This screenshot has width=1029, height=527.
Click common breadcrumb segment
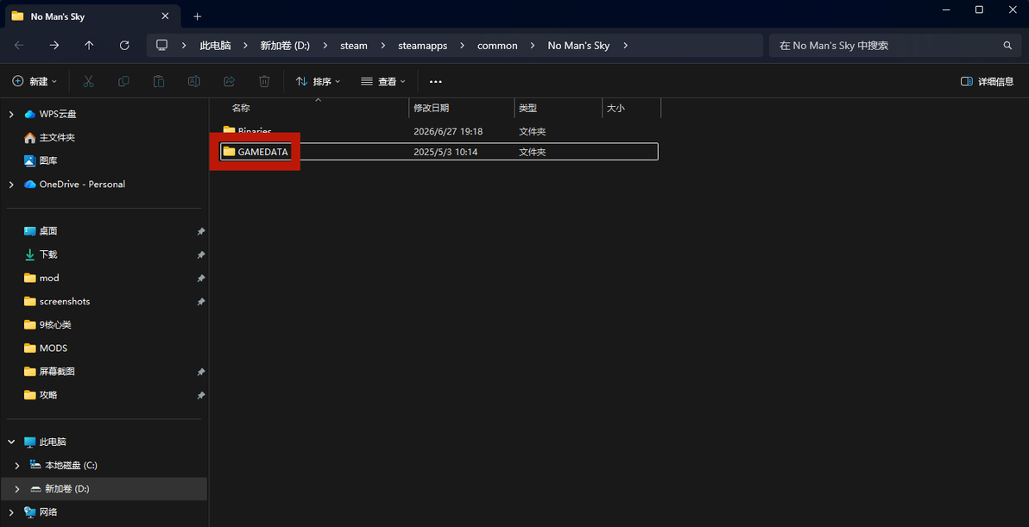[x=497, y=45]
